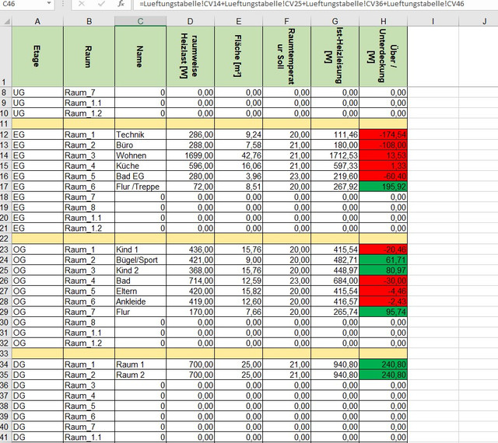This screenshot has width=498, height=443.
Task: Select column C header
Action: 140,21
